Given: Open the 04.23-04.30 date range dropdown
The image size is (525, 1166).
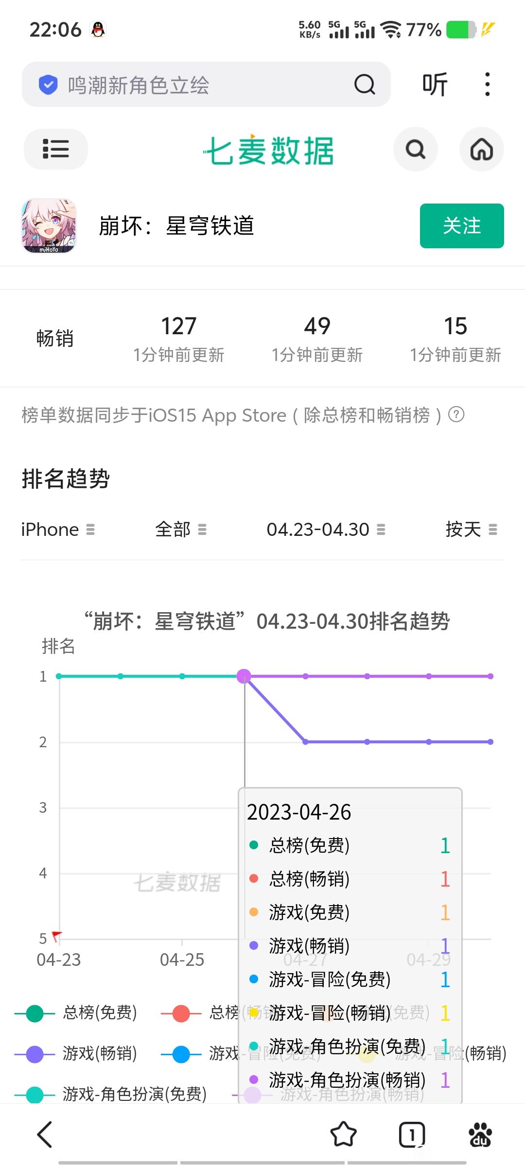Looking at the screenshot, I should 326,530.
